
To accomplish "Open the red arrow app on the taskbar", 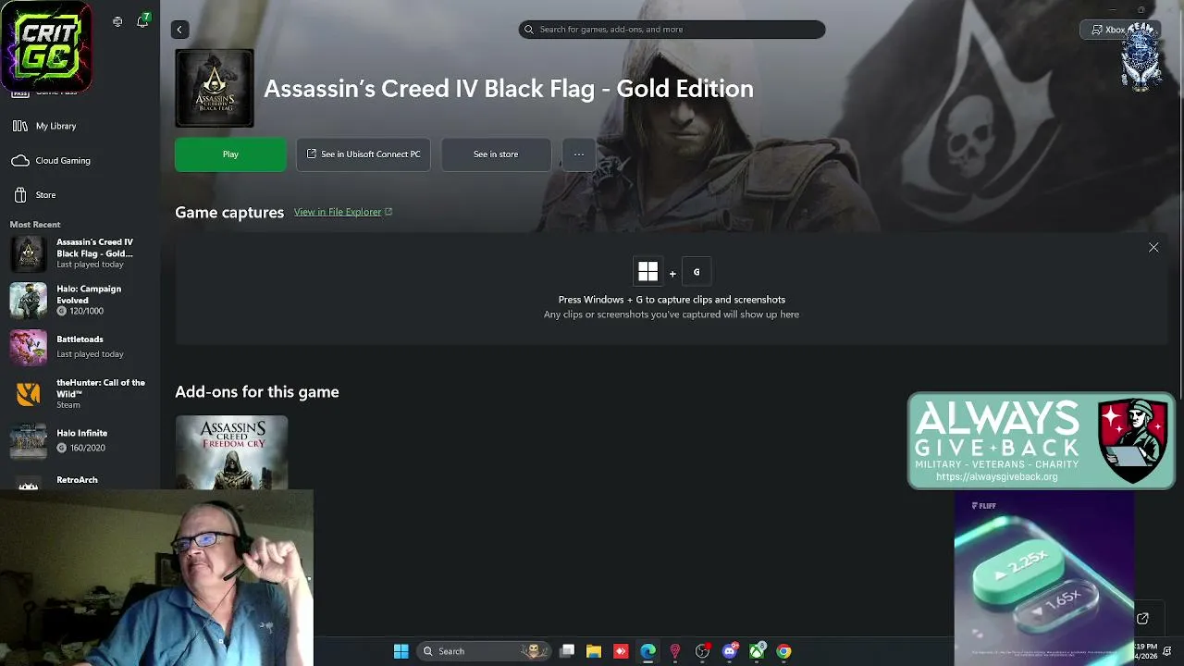I will [621, 651].
